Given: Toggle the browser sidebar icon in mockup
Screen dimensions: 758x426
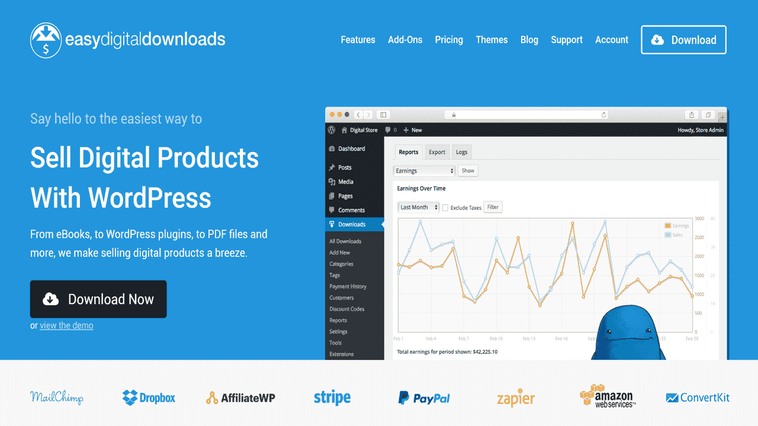Looking at the screenshot, I should [383, 114].
